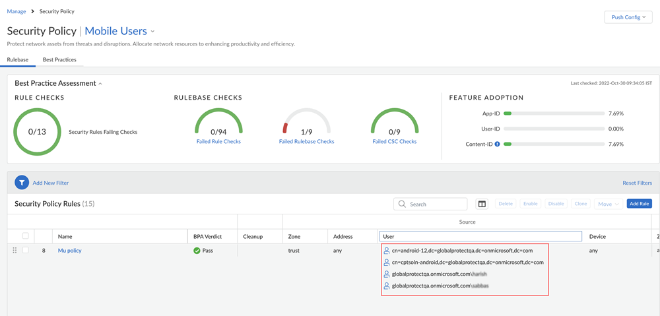
Task: Click the App-ID adoption progress bar
Action: (x=554, y=113)
